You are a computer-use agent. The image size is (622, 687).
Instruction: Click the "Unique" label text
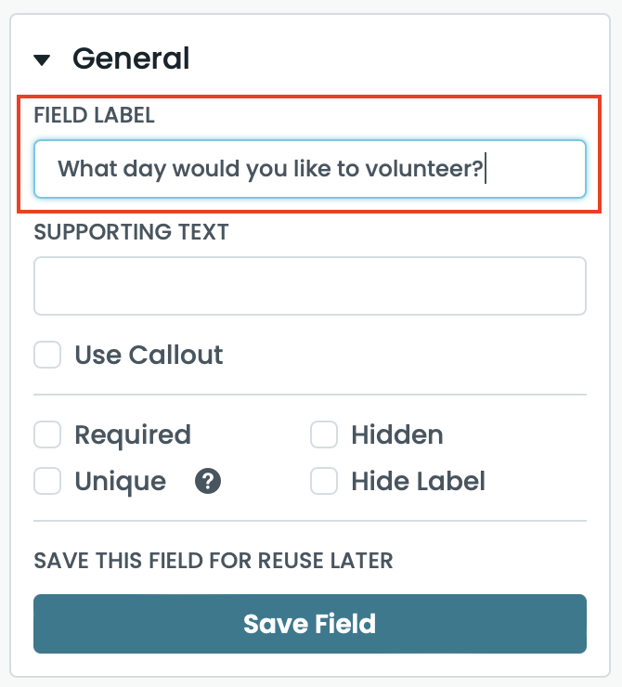click(x=121, y=481)
